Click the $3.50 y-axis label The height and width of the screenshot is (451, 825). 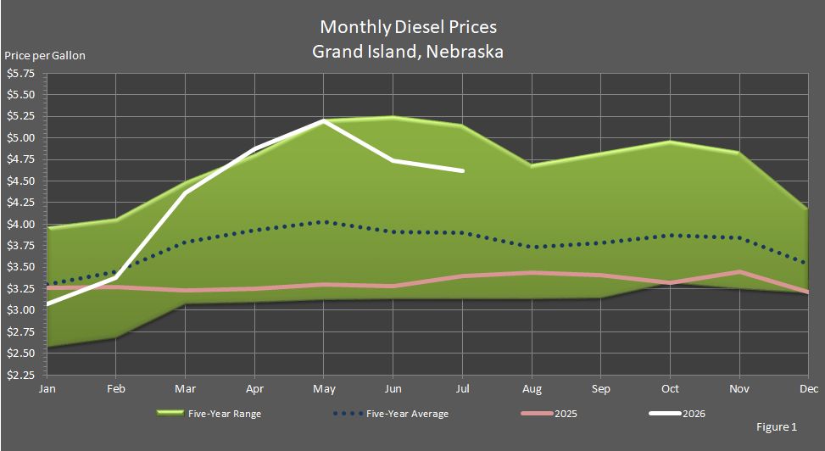pyautogui.click(x=20, y=267)
